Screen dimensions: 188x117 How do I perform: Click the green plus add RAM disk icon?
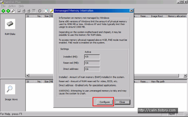(x=3, y=11)
